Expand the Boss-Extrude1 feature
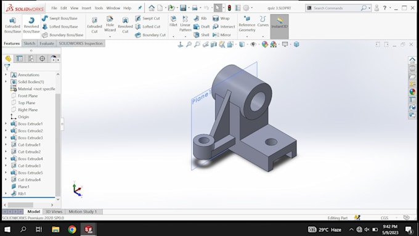 click(6, 124)
